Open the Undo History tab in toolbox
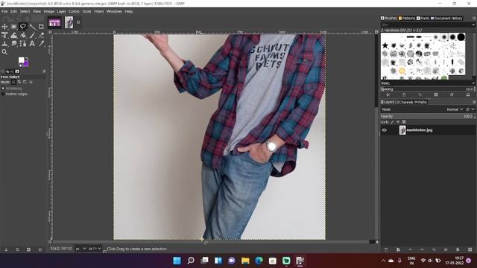The image size is (477, 268). (x=12, y=71)
